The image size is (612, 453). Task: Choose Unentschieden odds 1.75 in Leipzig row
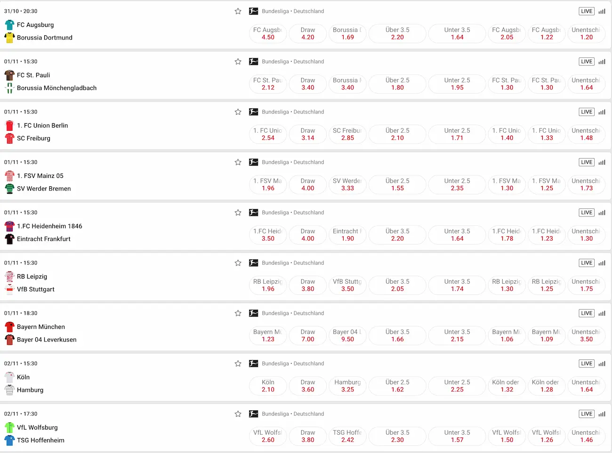click(x=586, y=285)
